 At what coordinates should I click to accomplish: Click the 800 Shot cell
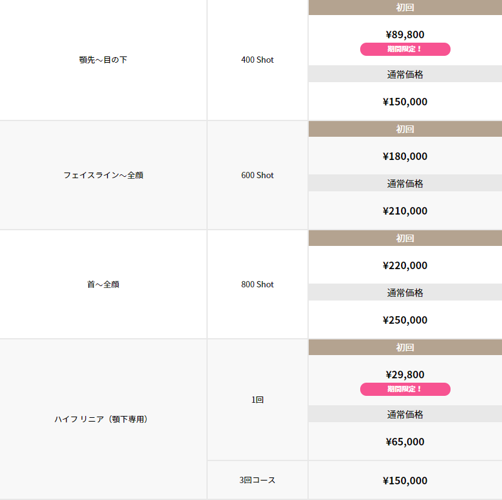(257, 284)
